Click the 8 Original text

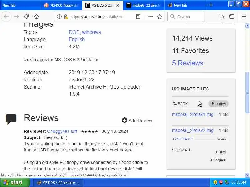(x=218, y=160)
